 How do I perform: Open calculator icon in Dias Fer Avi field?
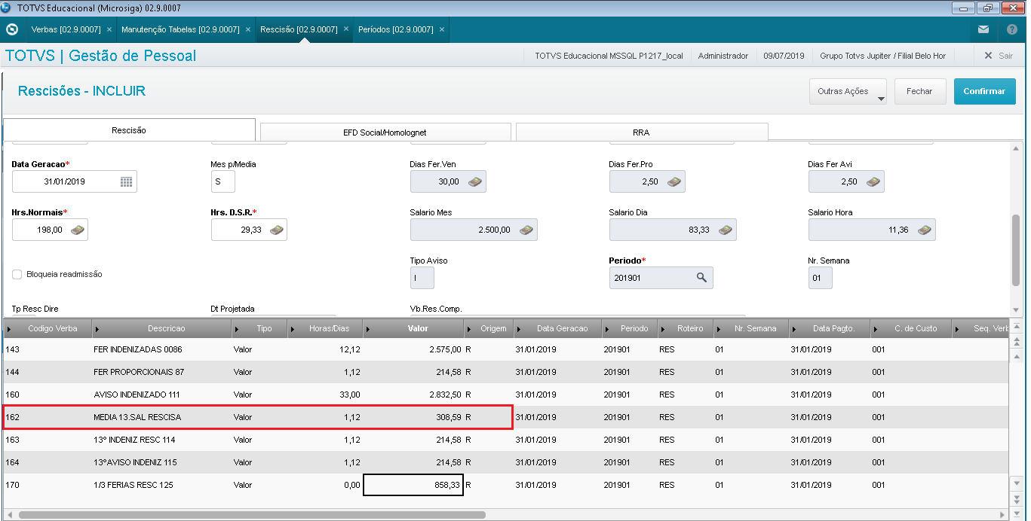(x=873, y=181)
